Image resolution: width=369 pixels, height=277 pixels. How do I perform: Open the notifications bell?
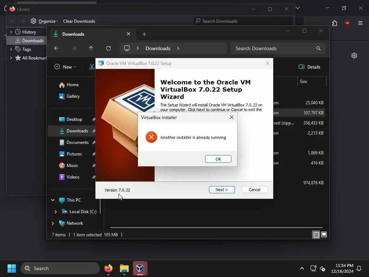(x=359, y=268)
